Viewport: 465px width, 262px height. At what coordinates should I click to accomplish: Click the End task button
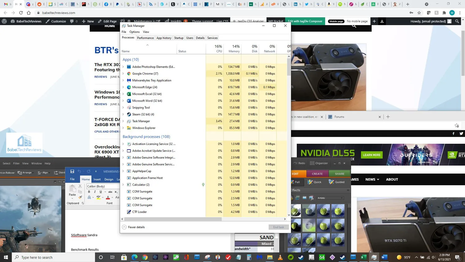coord(279,227)
